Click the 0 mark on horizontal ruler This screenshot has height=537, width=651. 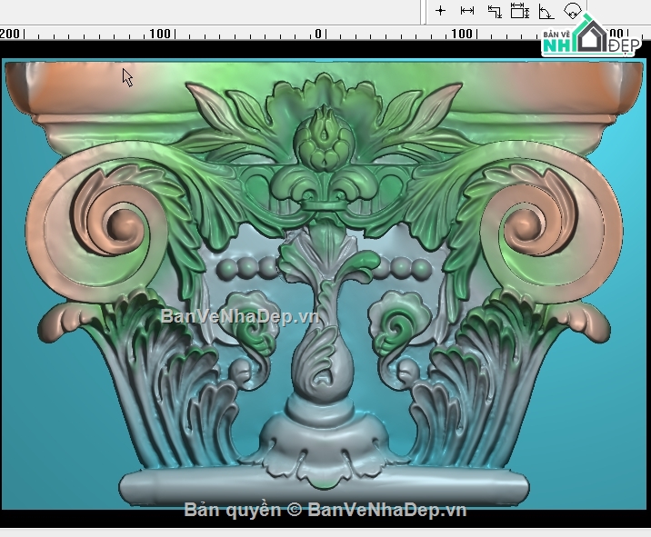pos(318,34)
